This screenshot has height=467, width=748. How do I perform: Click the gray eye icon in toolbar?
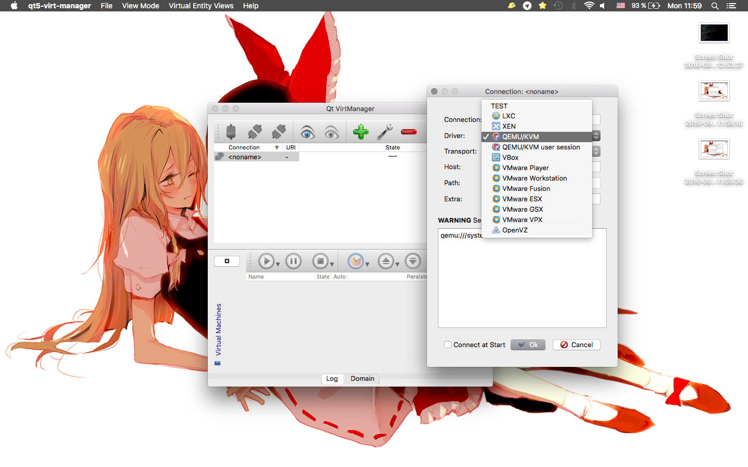click(331, 132)
